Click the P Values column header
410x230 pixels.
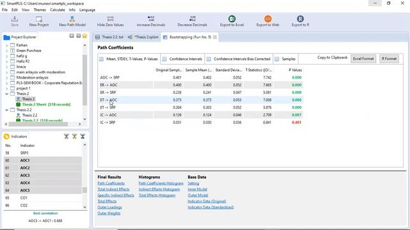coord(295,70)
